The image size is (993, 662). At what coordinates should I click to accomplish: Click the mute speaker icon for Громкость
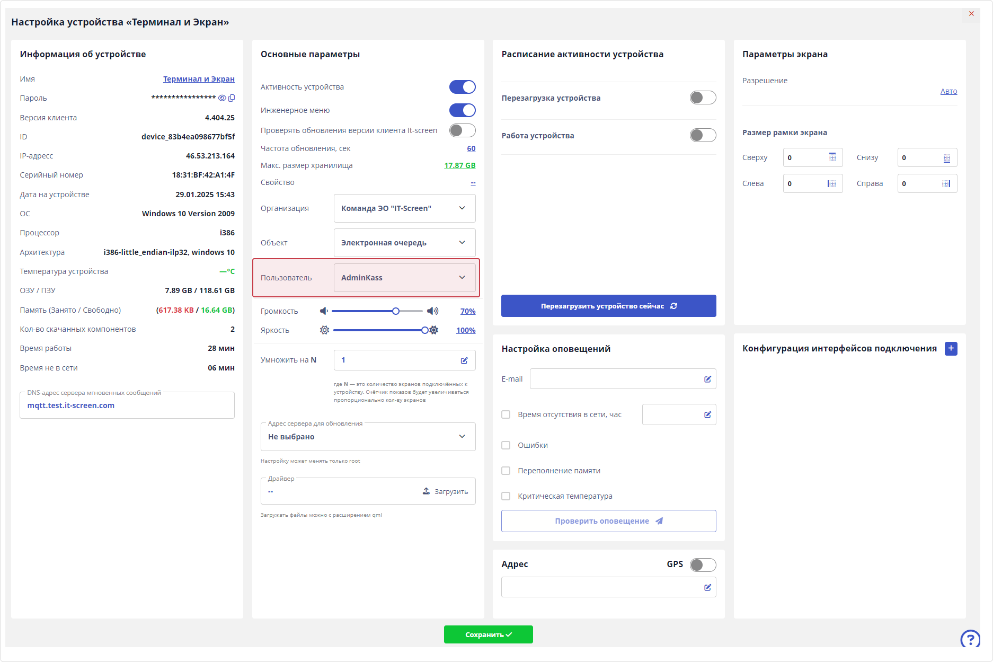(324, 311)
